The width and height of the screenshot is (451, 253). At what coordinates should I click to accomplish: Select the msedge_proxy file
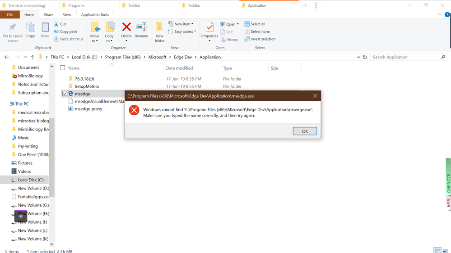pyautogui.click(x=88, y=109)
